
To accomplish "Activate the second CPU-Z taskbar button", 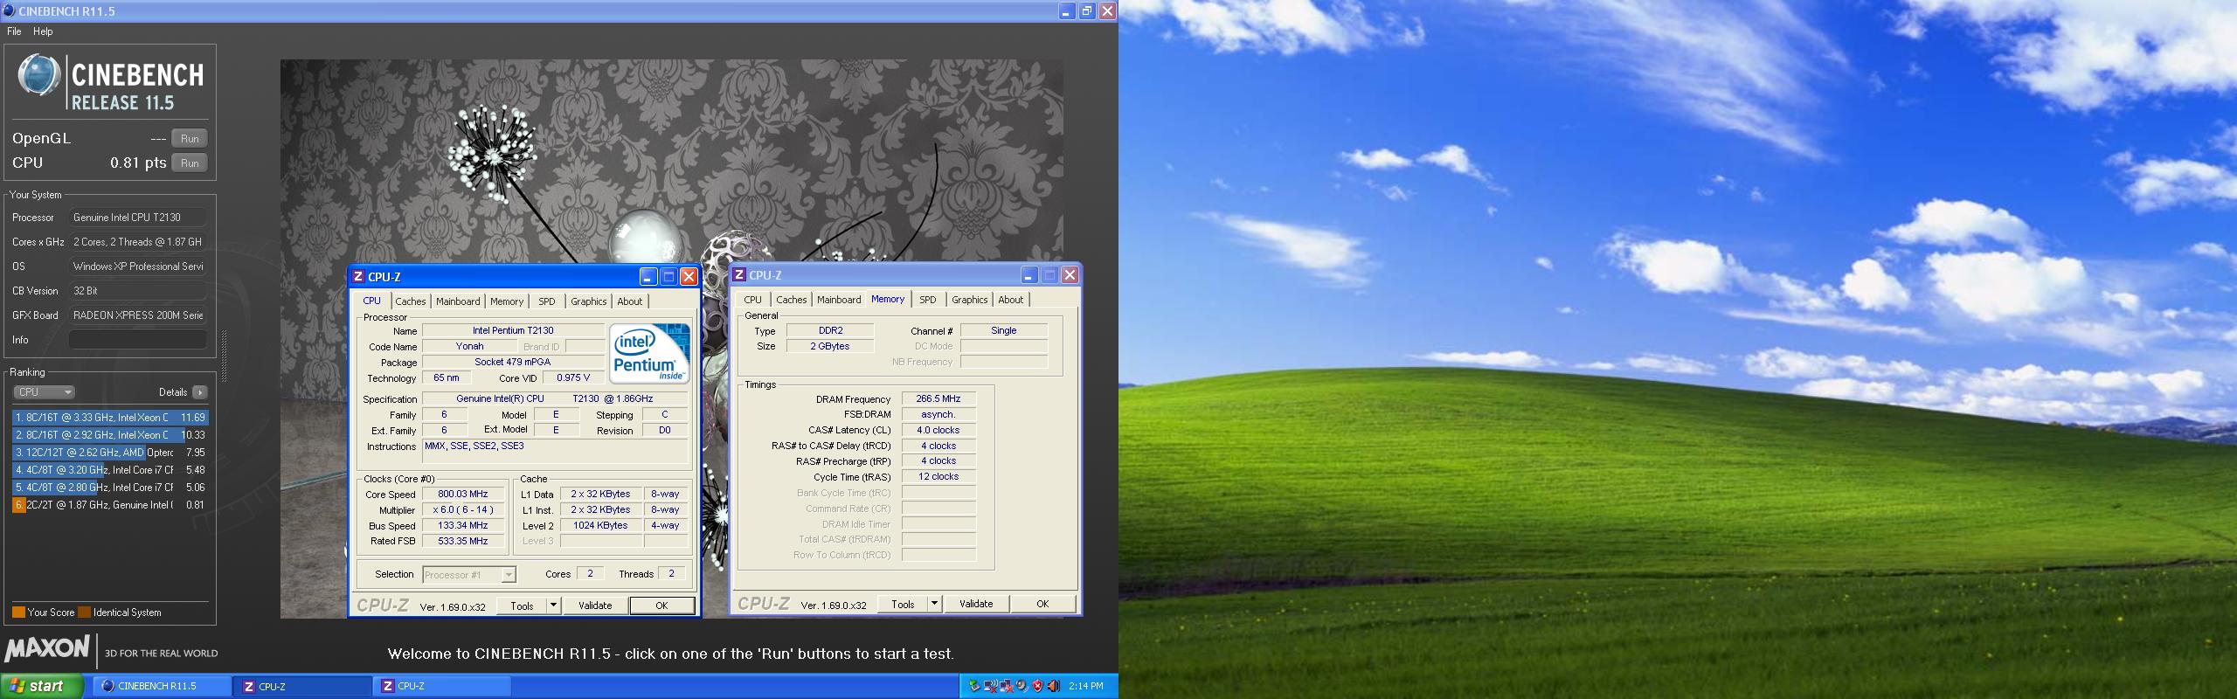I will pyautogui.click(x=441, y=686).
